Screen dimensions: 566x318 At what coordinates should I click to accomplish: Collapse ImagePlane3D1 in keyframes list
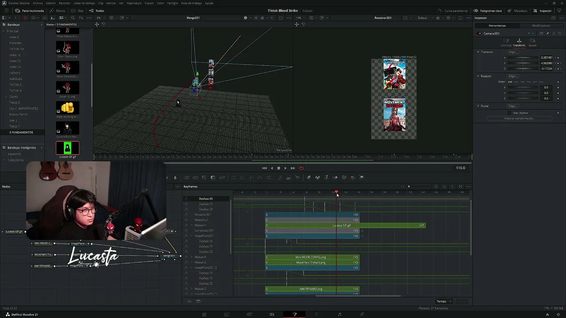point(191,236)
